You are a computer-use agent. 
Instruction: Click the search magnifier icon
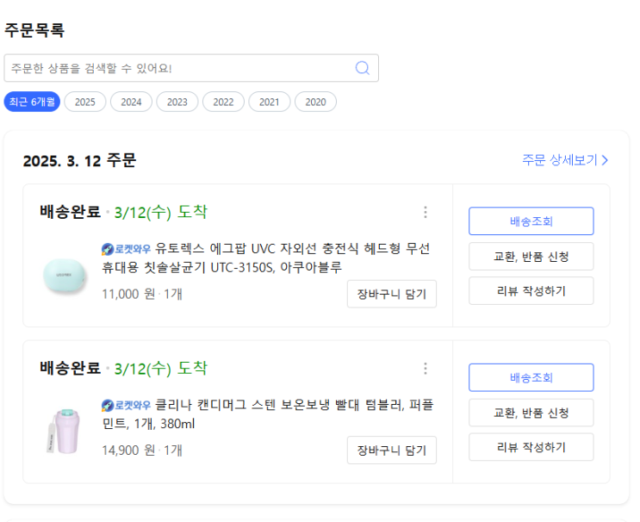[363, 68]
